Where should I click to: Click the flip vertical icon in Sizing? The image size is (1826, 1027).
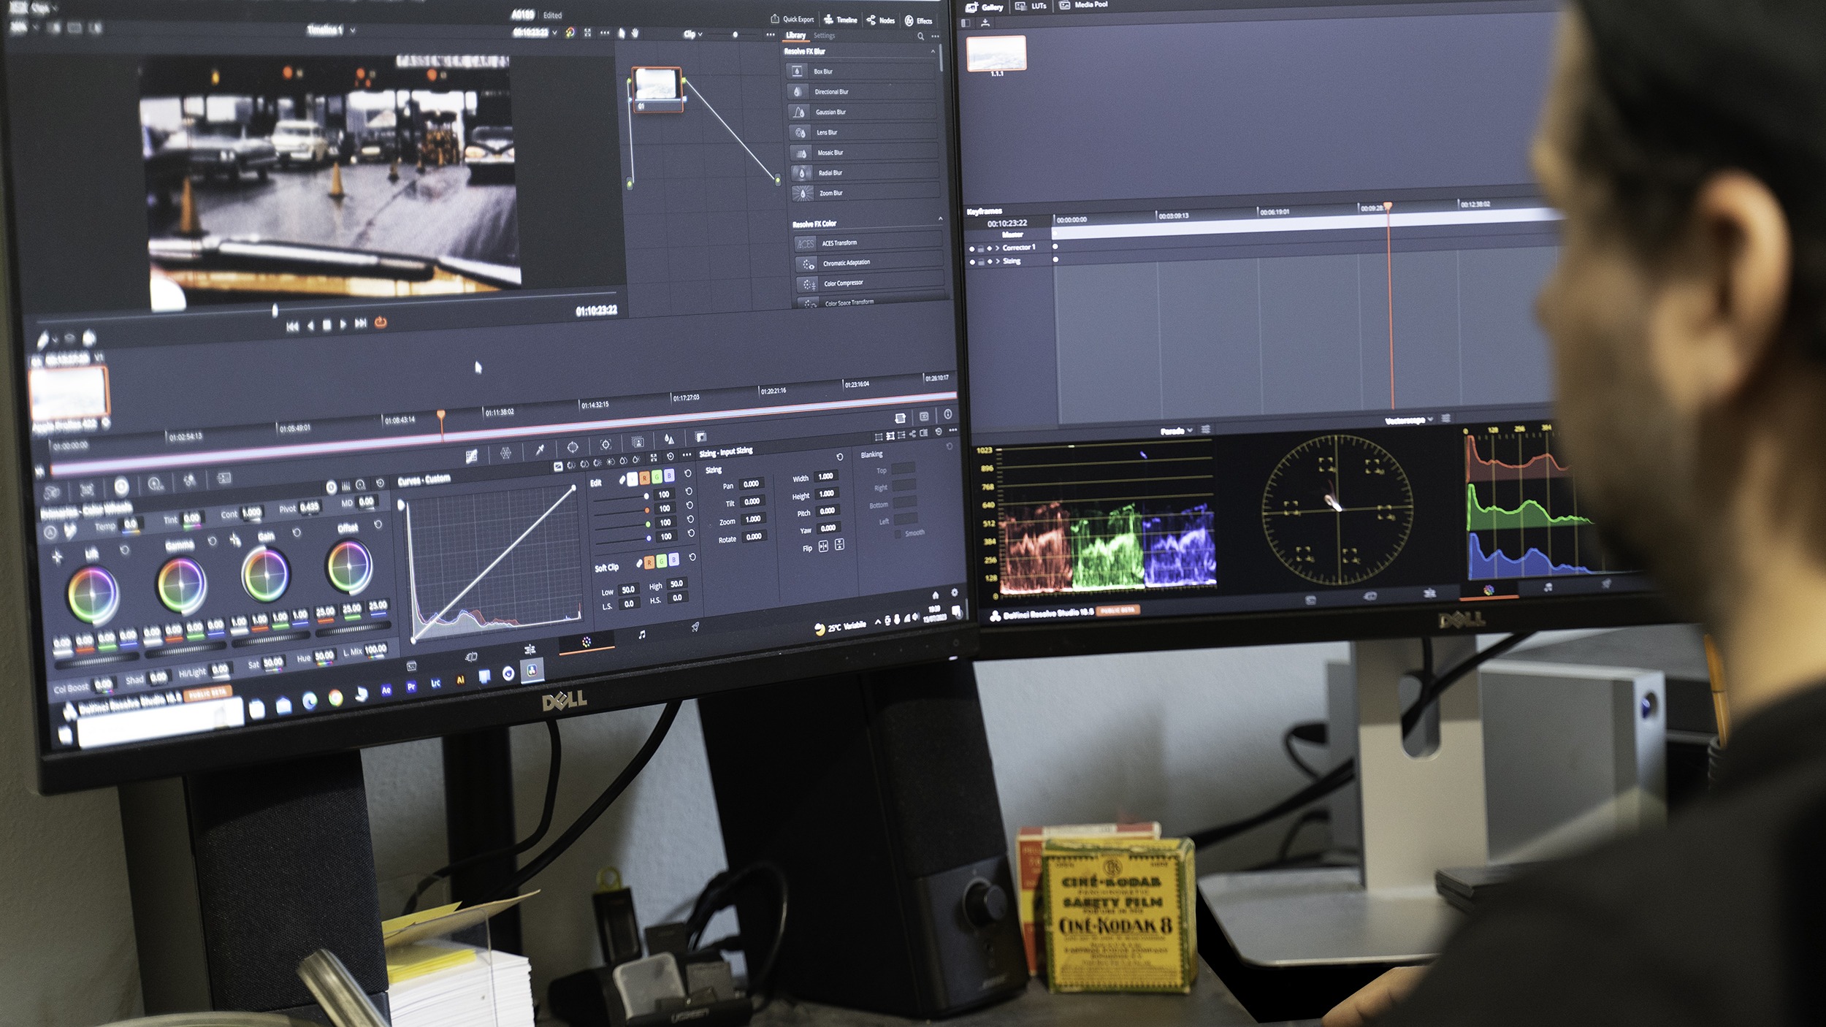(839, 544)
